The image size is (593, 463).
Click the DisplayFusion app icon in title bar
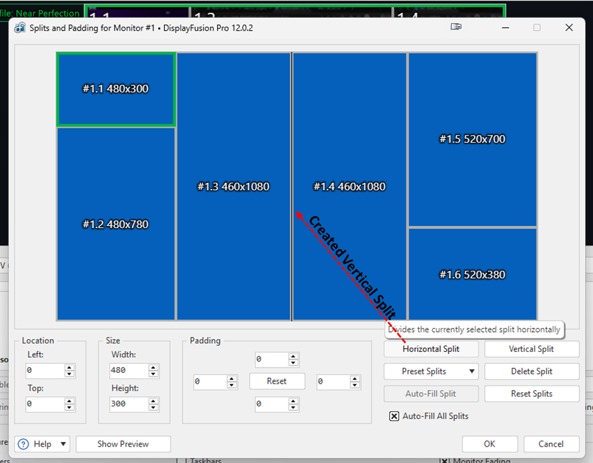tap(20, 28)
